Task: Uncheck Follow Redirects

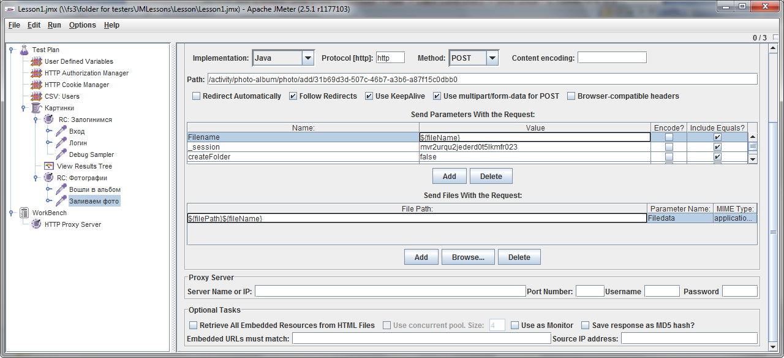Action: pyautogui.click(x=293, y=96)
